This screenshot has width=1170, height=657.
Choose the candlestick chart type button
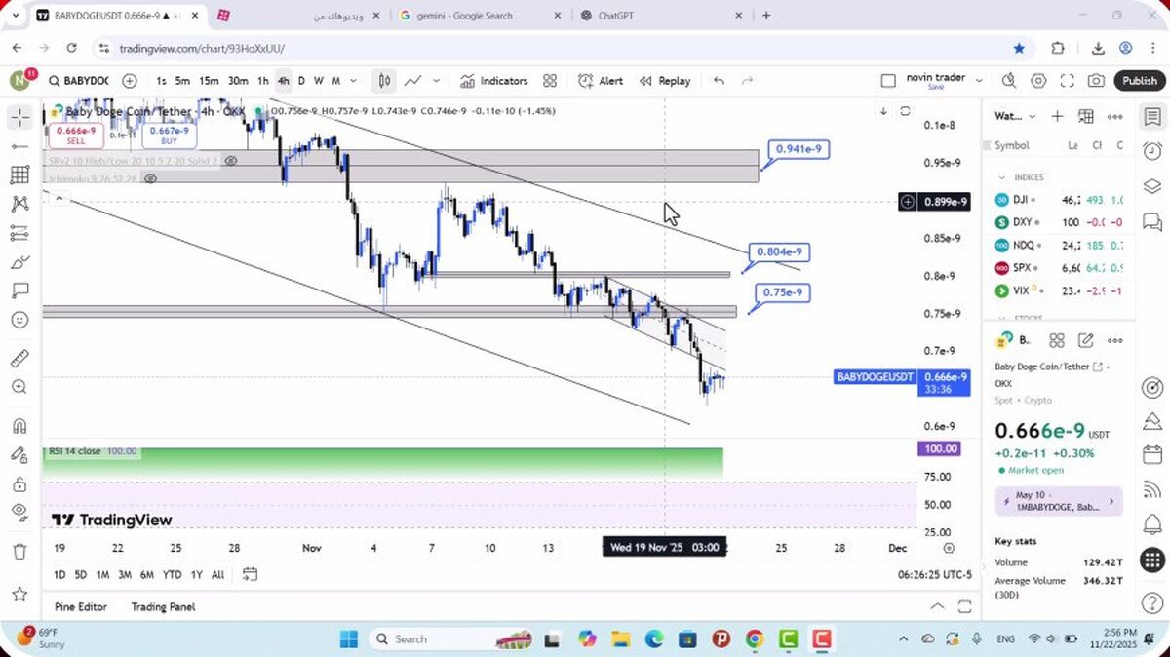tap(385, 81)
